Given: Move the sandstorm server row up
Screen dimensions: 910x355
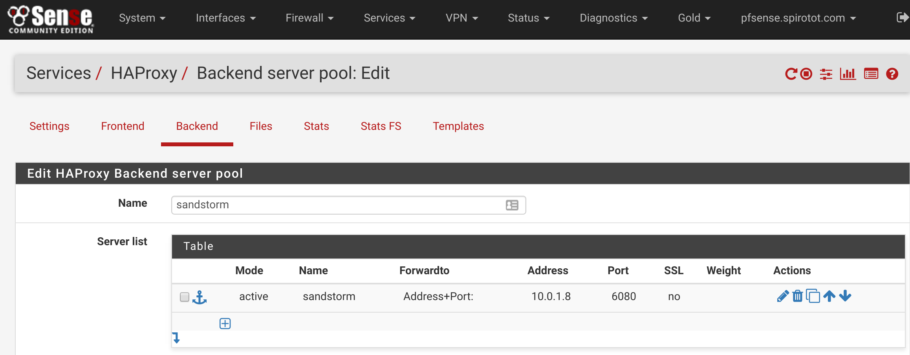Looking at the screenshot, I should [829, 296].
